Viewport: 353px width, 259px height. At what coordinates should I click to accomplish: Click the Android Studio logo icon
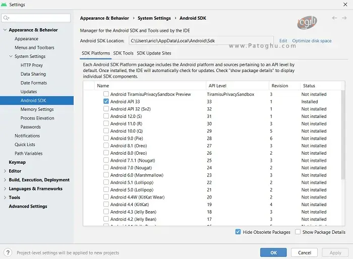(x=4, y=5)
